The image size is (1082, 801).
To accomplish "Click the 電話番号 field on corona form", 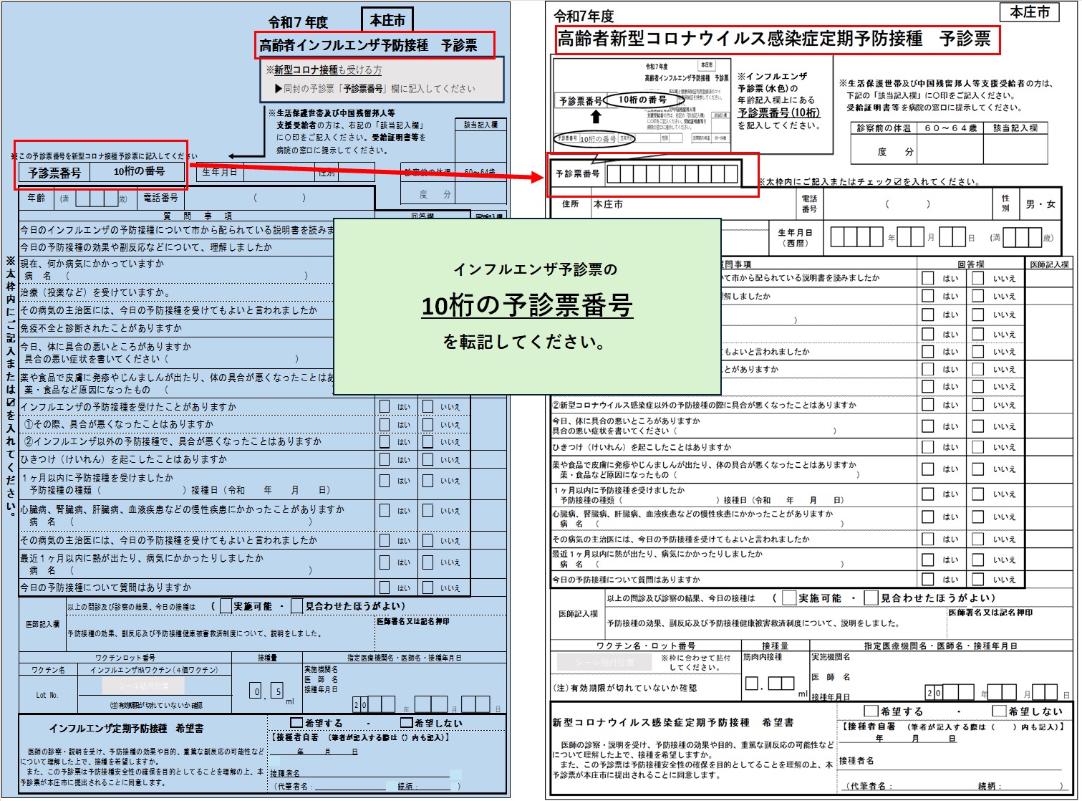I will (907, 204).
